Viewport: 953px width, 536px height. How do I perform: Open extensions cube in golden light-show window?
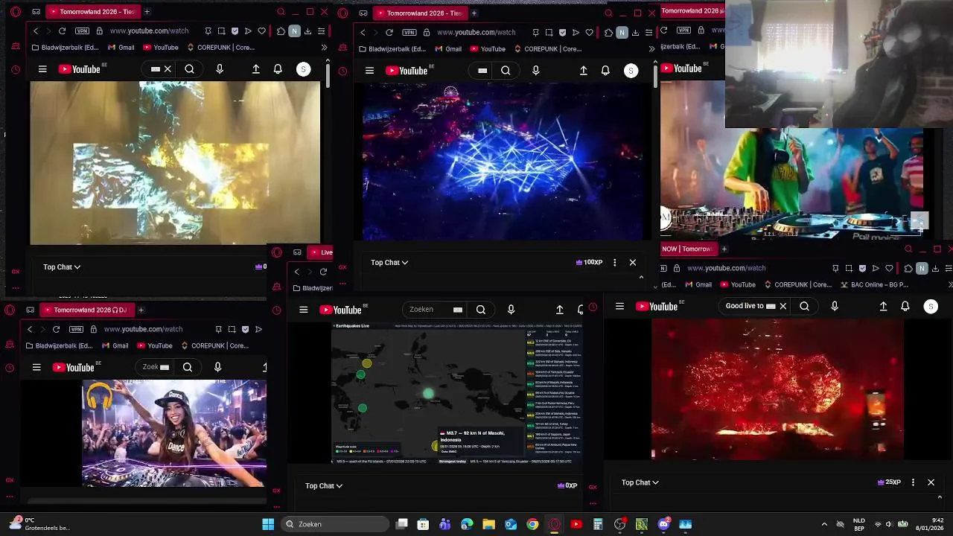pyautogui.click(x=281, y=31)
